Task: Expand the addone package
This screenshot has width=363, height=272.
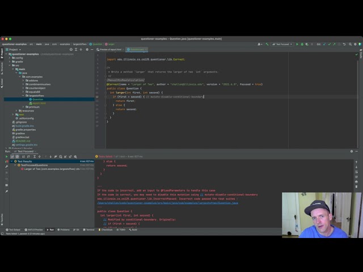Action: [23, 80]
